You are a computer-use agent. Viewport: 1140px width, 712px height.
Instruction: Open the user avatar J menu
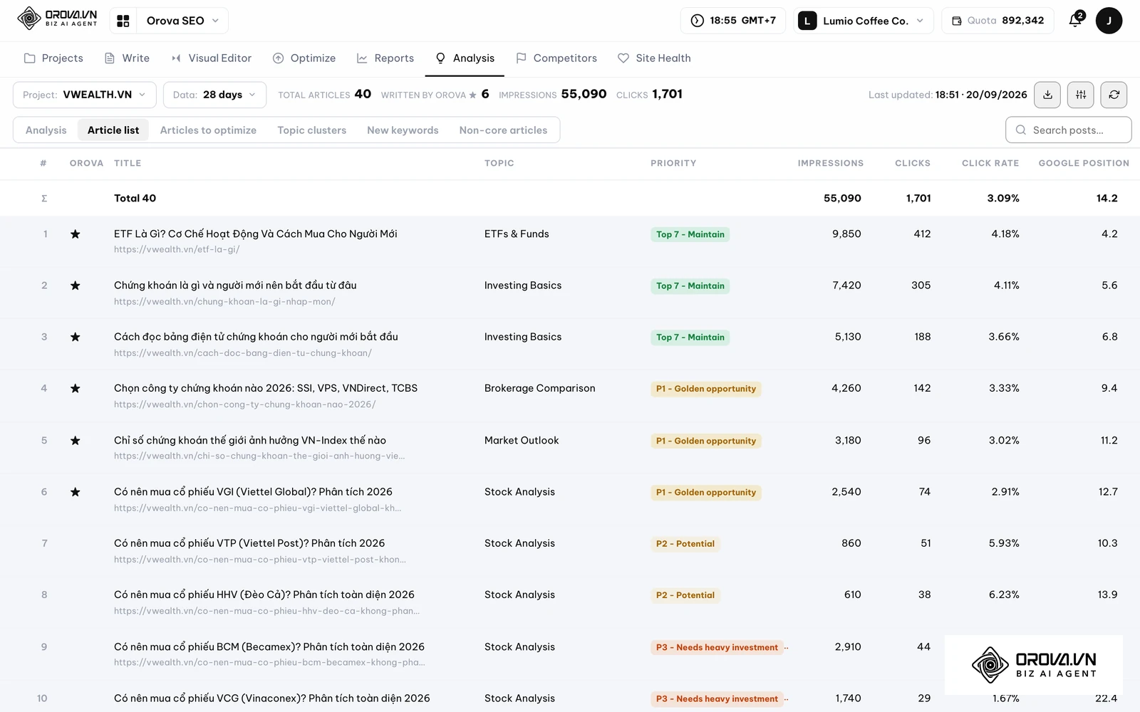click(x=1109, y=21)
